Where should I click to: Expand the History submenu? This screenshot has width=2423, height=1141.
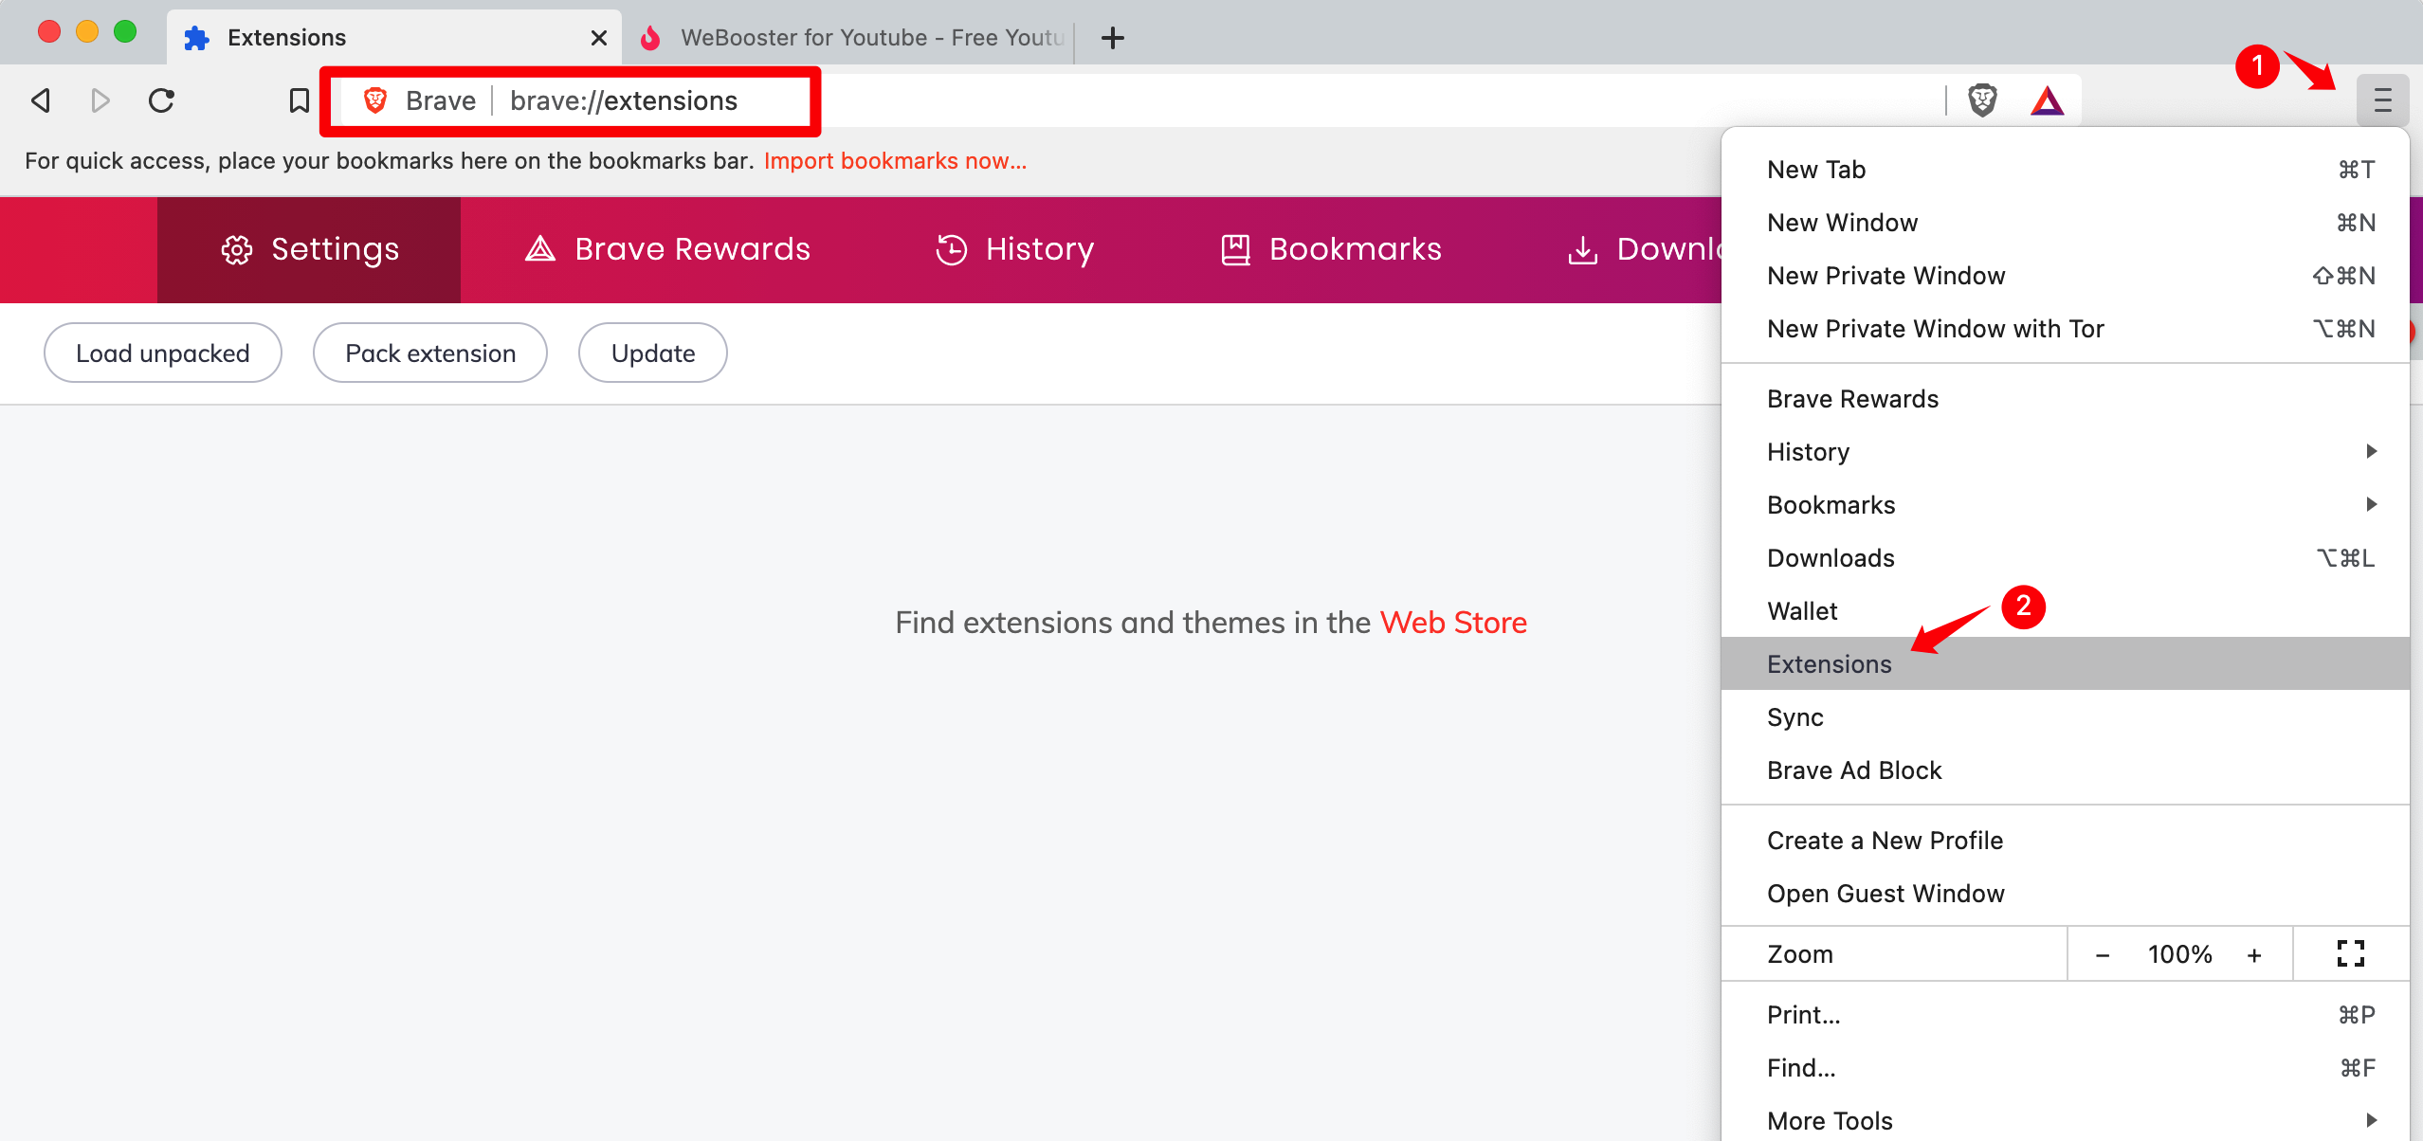(2065, 452)
